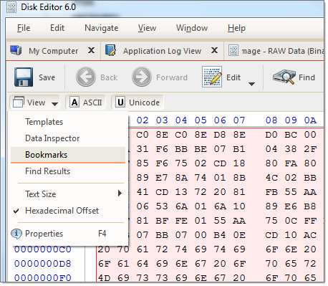Viewport: 328px width, 286px height.
Task: Click hex byte 4D in last row
Action: tap(104, 278)
